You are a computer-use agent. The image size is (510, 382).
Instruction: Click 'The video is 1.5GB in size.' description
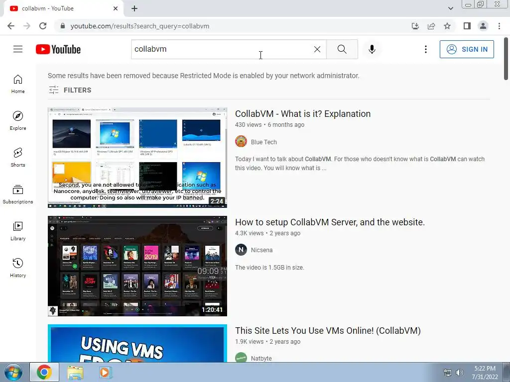pos(269,267)
